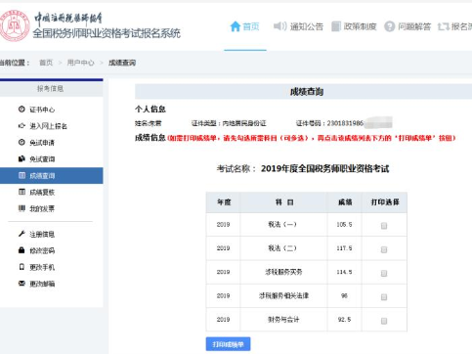Tick the print checkbox for 税法（二）
Viewport: 472px width, 354px height.
click(x=384, y=249)
